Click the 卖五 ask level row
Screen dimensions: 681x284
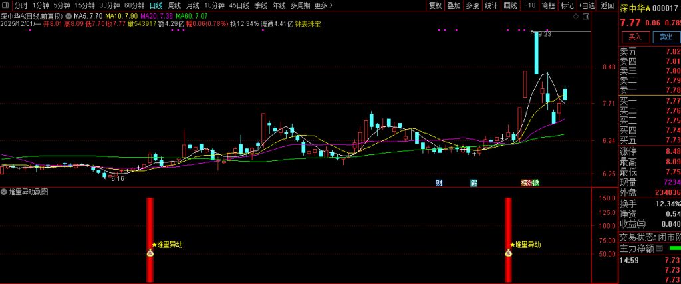coord(650,52)
